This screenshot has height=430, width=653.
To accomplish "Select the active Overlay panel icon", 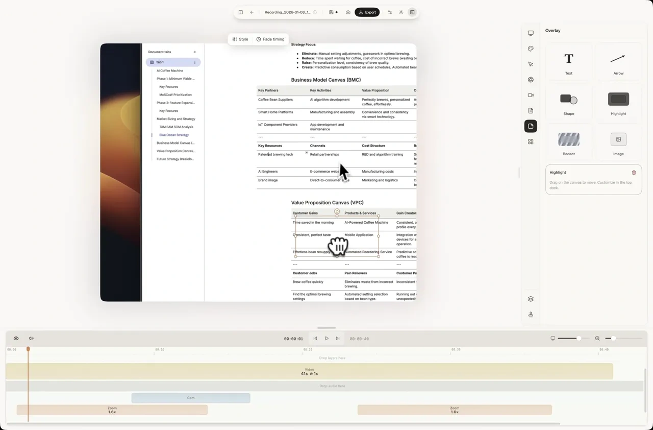I will click(x=531, y=126).
